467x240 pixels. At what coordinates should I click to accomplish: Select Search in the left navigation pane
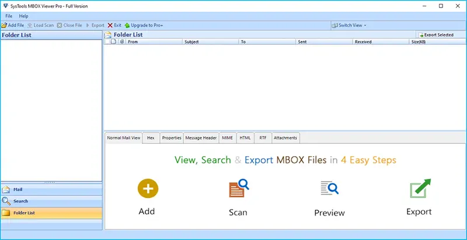tap(51, 201)
